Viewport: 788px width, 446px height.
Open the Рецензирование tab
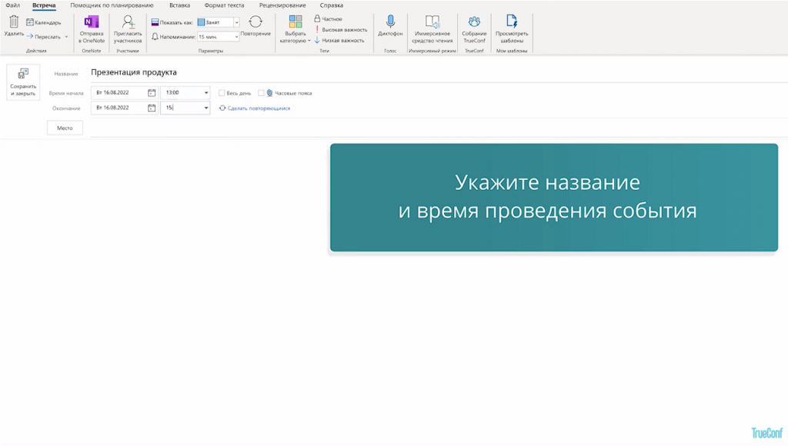(x=282, y=5)
